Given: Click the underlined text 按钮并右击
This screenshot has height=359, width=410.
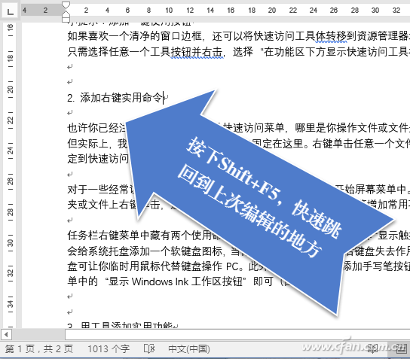Looking at the screenshot, I should click(197, 52).
